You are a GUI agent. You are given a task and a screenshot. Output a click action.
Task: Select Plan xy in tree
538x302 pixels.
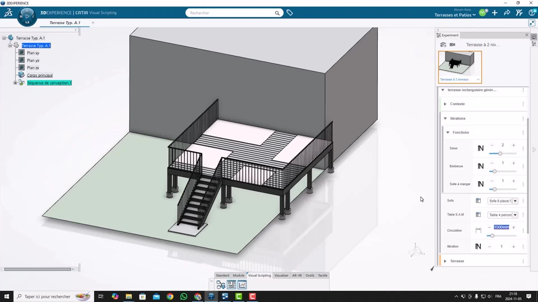(x=33, y=53)
